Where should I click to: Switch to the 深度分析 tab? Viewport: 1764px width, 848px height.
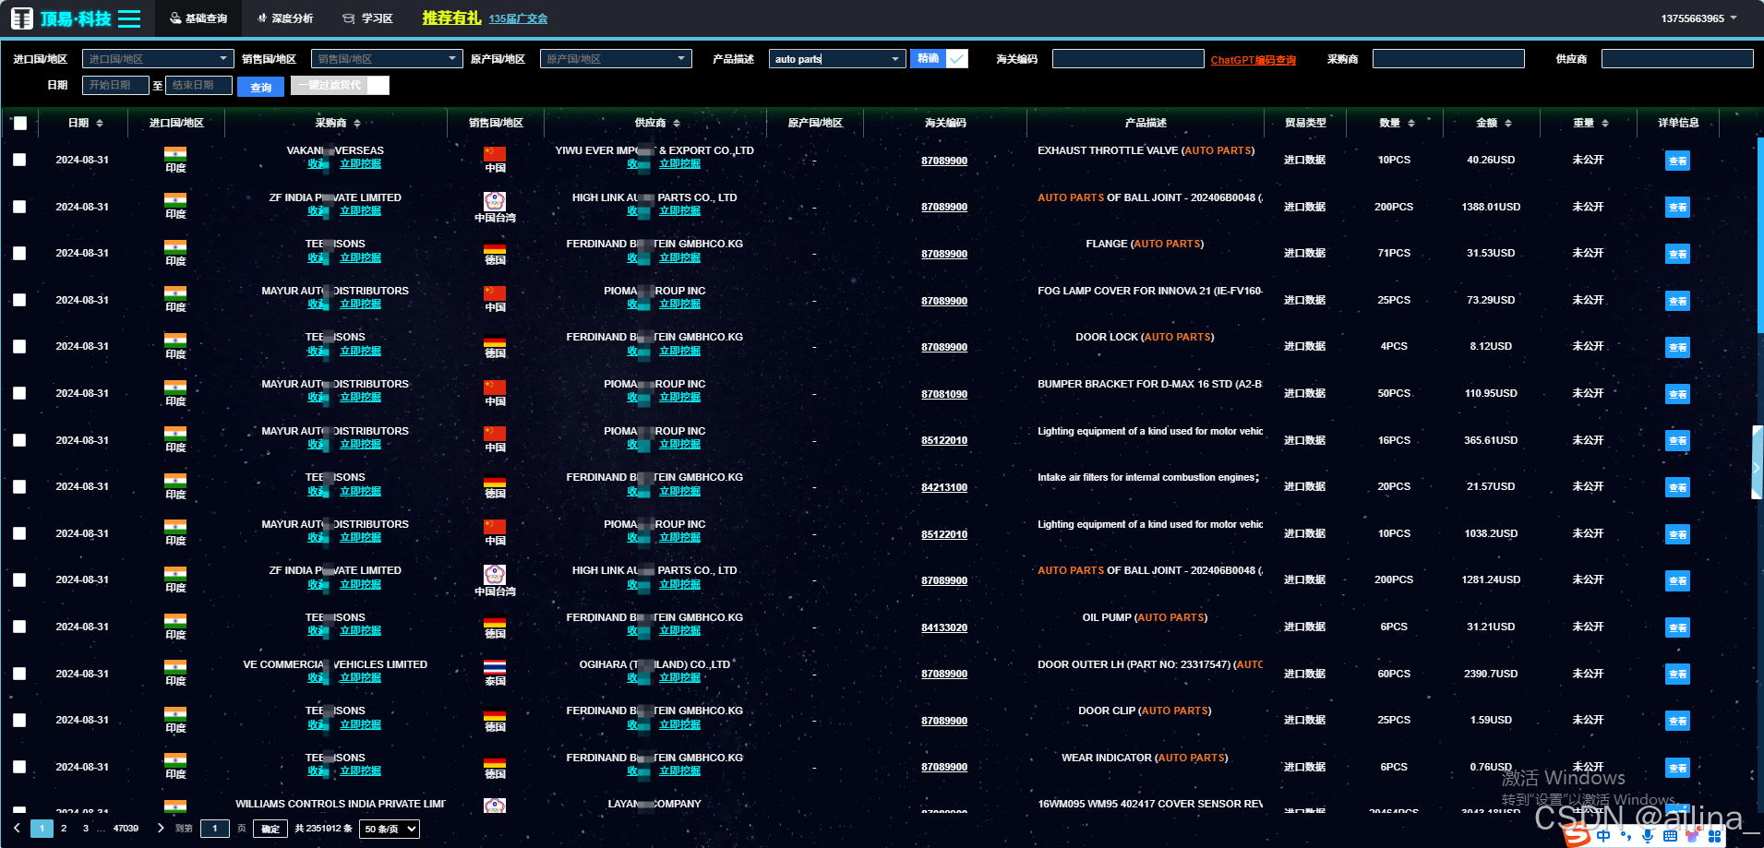pyautogui.click(x=285, y=18)
